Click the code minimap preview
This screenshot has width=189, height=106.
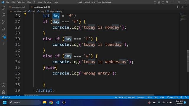[x=183, y=17]
